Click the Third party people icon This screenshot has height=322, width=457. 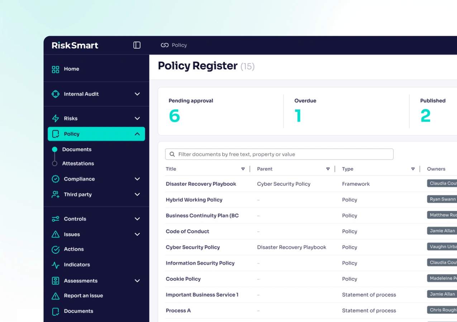56,195
